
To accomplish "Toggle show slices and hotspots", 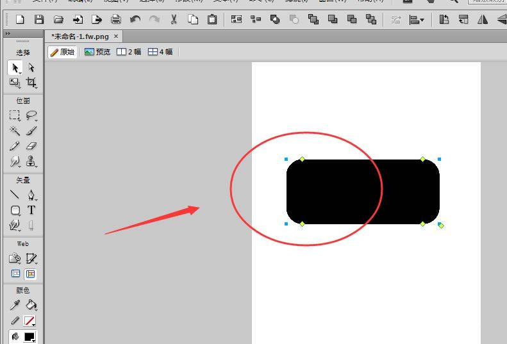I will coord(30,274).
